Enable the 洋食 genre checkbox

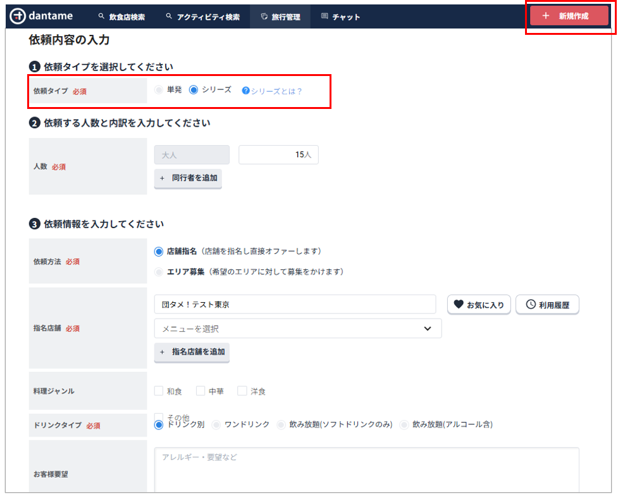242,391
